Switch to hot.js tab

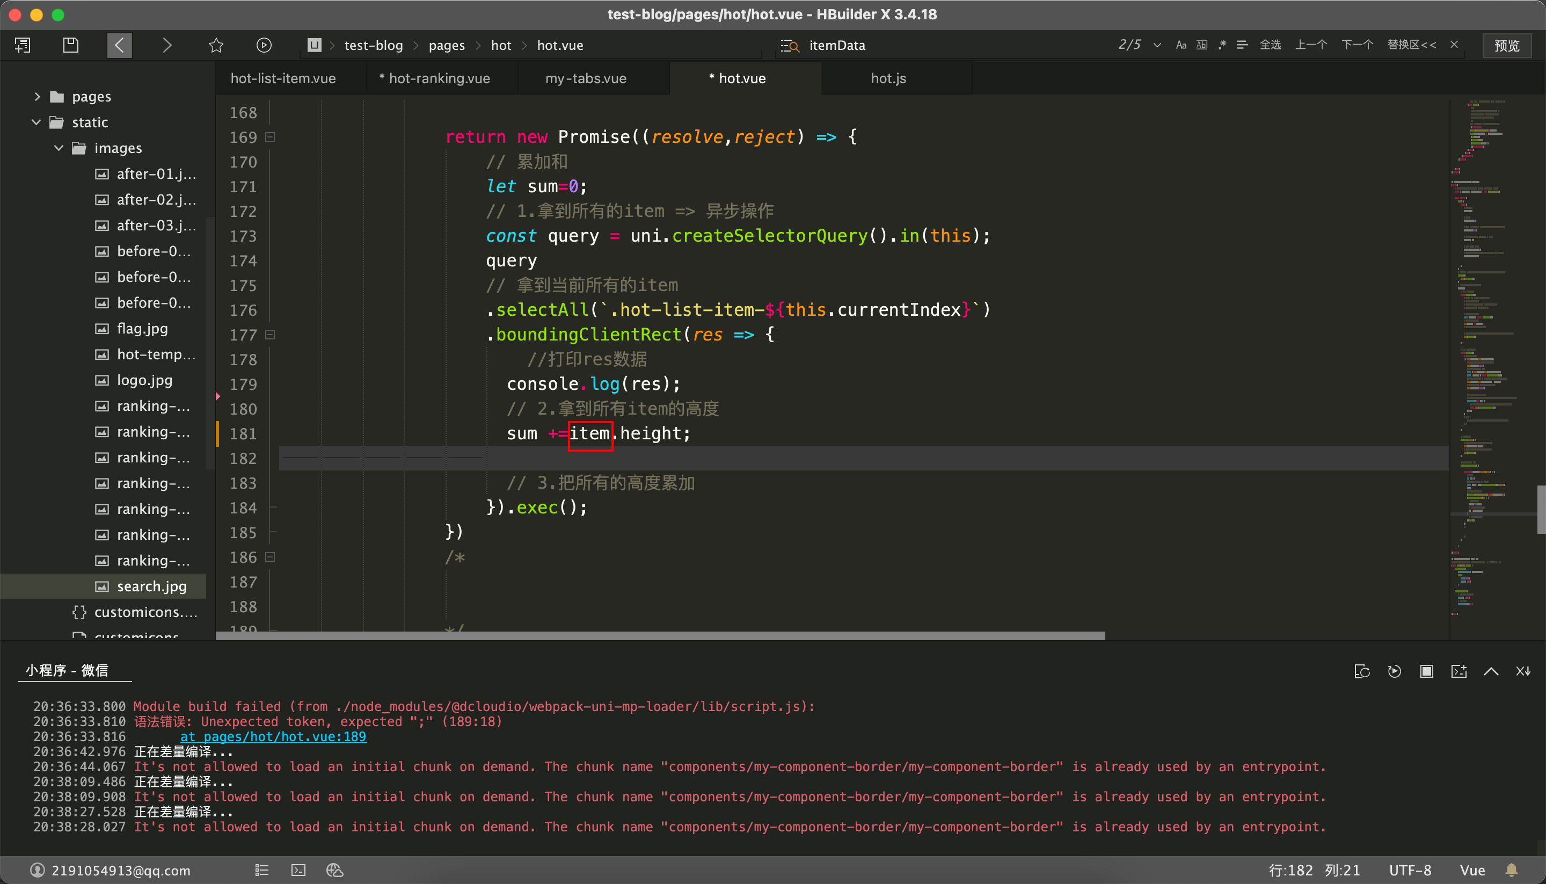888,78
